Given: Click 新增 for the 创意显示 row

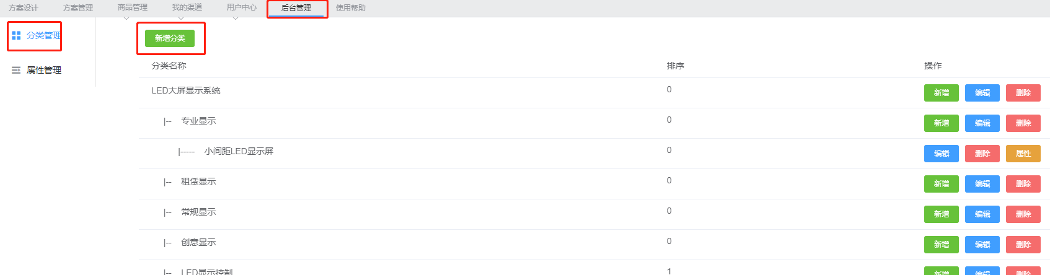Looking at the screenshot, I should coord(942,245).
